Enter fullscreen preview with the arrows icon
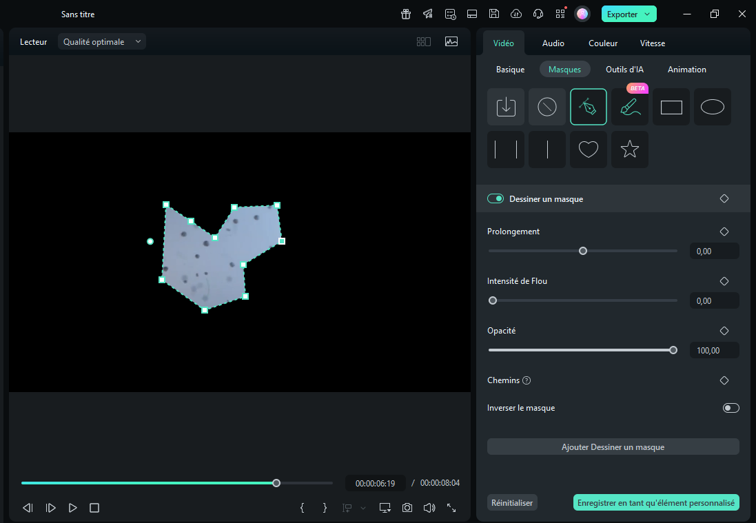The width and height of the screenshot is (756, 523). click(x=451, y=508)
